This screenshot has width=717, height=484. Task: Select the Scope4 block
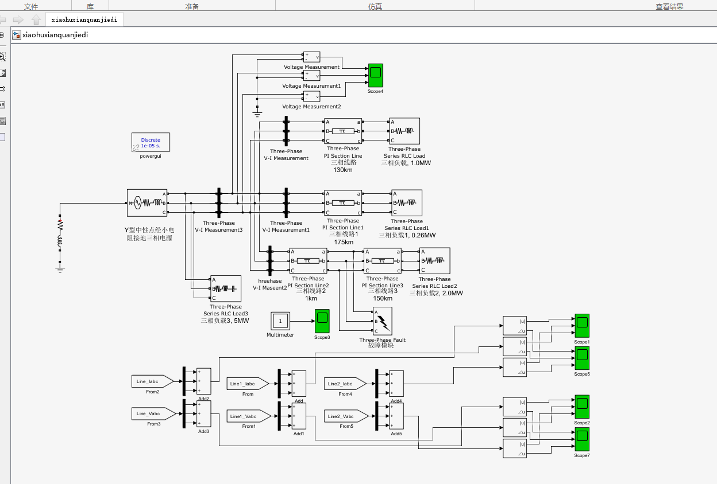coord(375,75)
